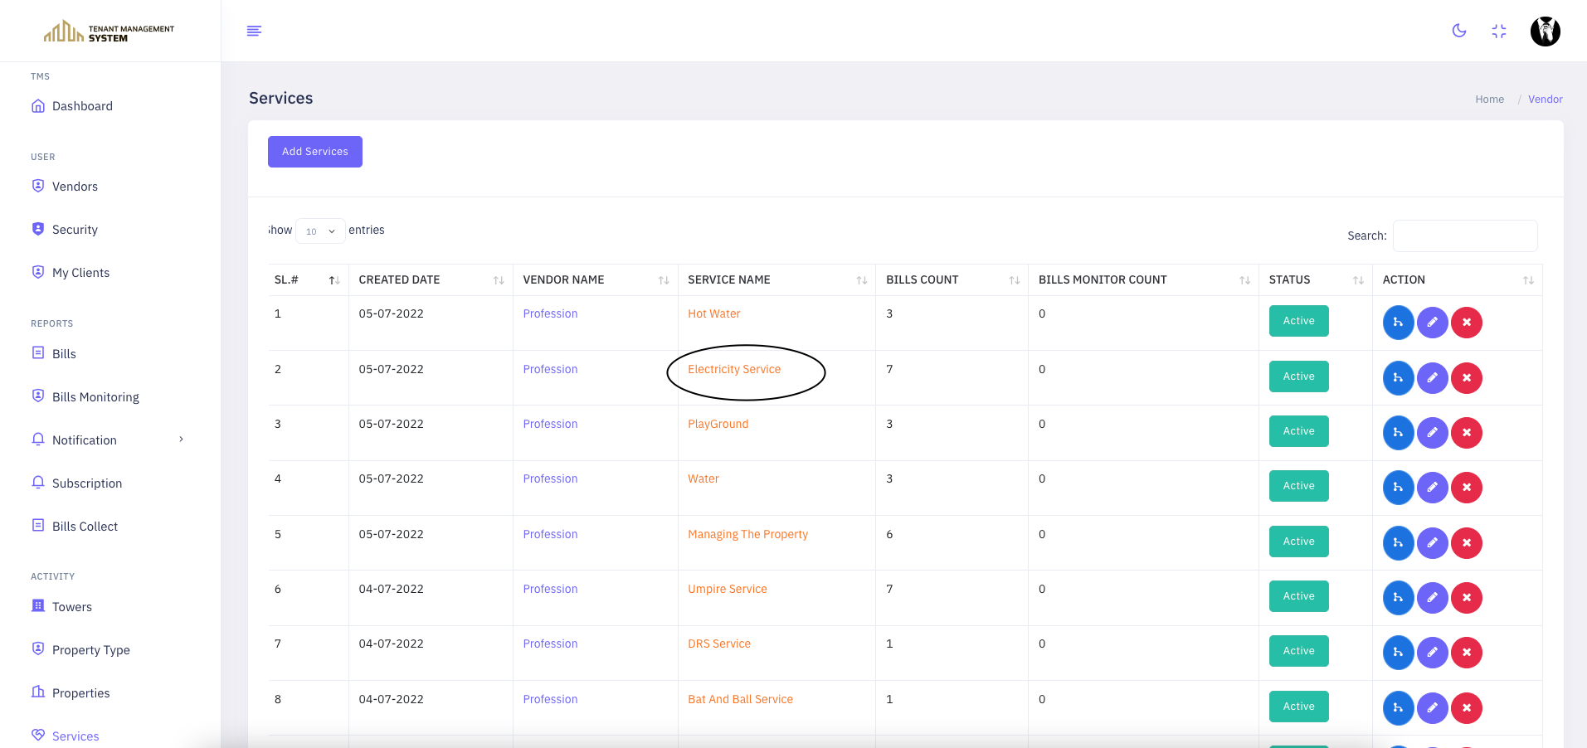Viewport: 1587px width, 748px height.
Task: Collapse sidebar with the hamburger menu icon
Action: point(254,31)
